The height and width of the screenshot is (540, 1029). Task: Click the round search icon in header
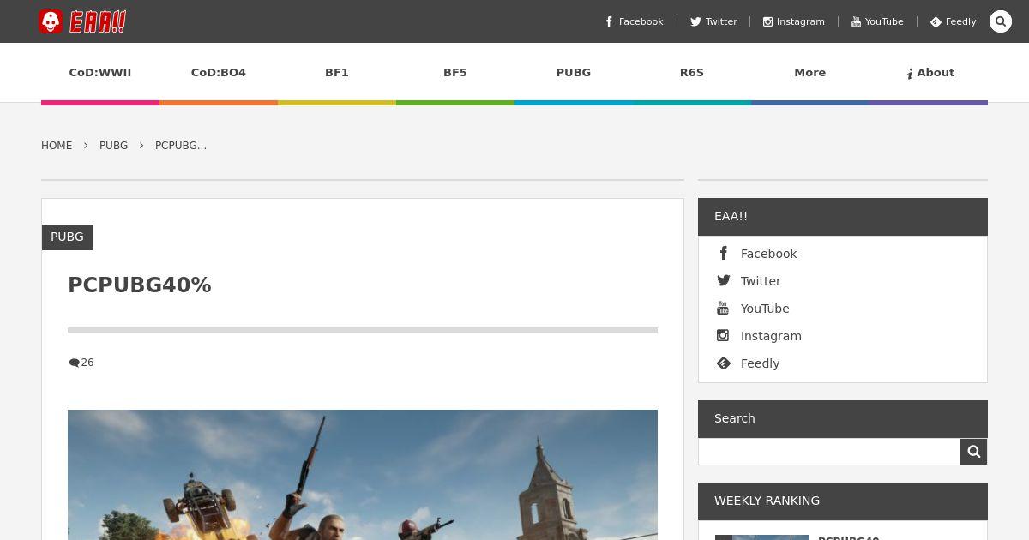click(x=1001, y=21)
